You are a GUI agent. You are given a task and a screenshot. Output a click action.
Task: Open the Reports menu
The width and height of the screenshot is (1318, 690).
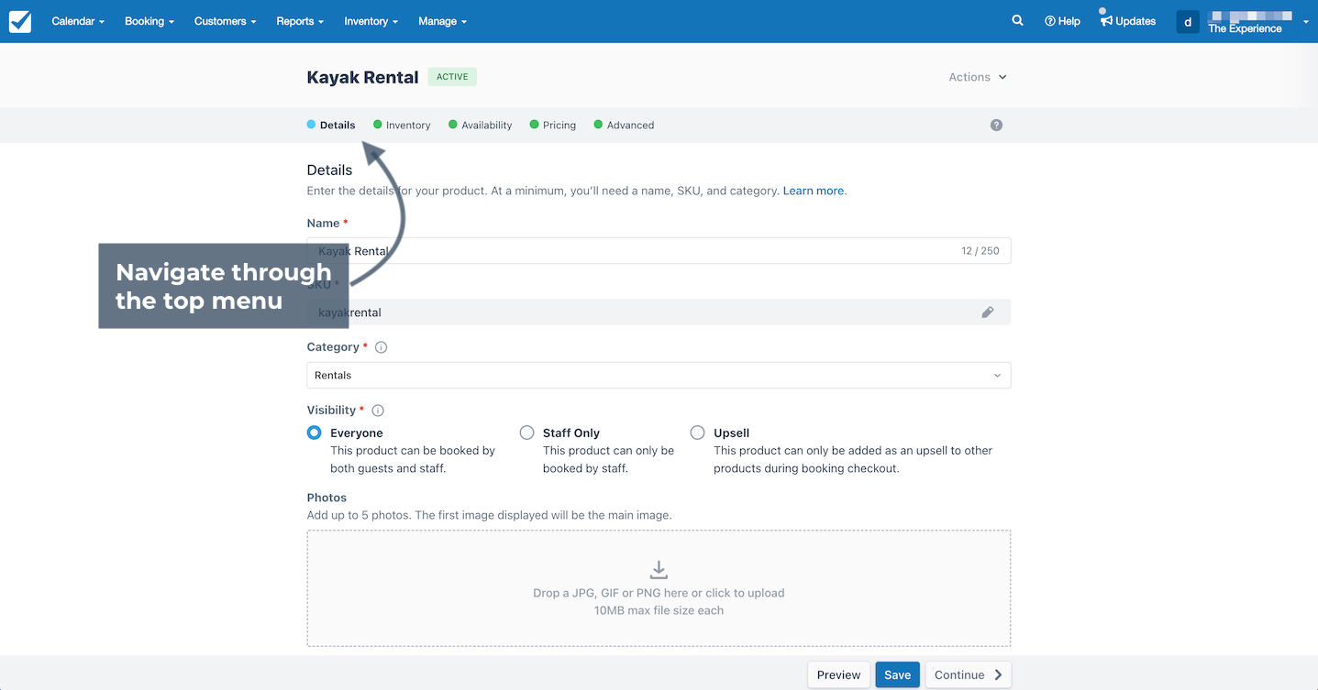coord(300,21)
